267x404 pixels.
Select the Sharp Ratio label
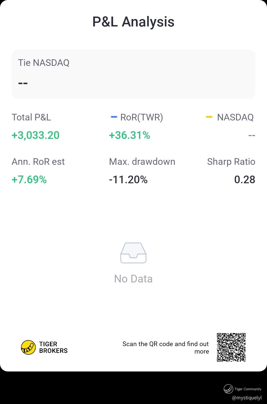(x=231, y=162)
